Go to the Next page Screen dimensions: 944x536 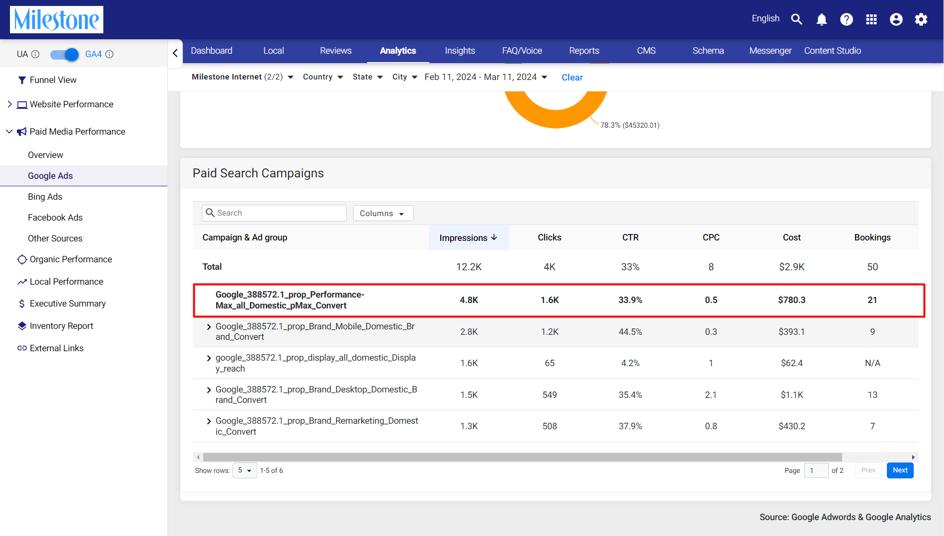pyautogui.click(x=900, y=470)
